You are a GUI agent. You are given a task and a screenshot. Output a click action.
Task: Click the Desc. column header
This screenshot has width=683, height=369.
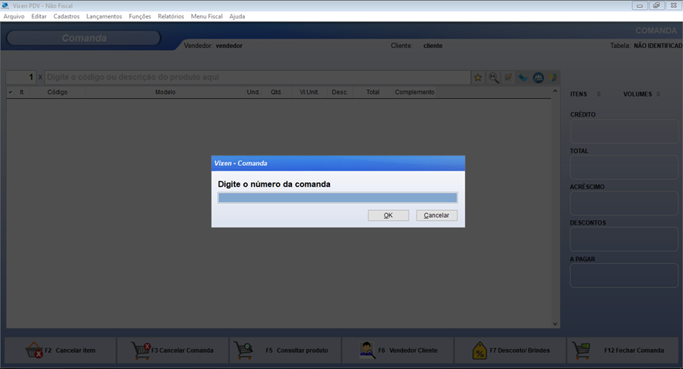click(340, 93)
